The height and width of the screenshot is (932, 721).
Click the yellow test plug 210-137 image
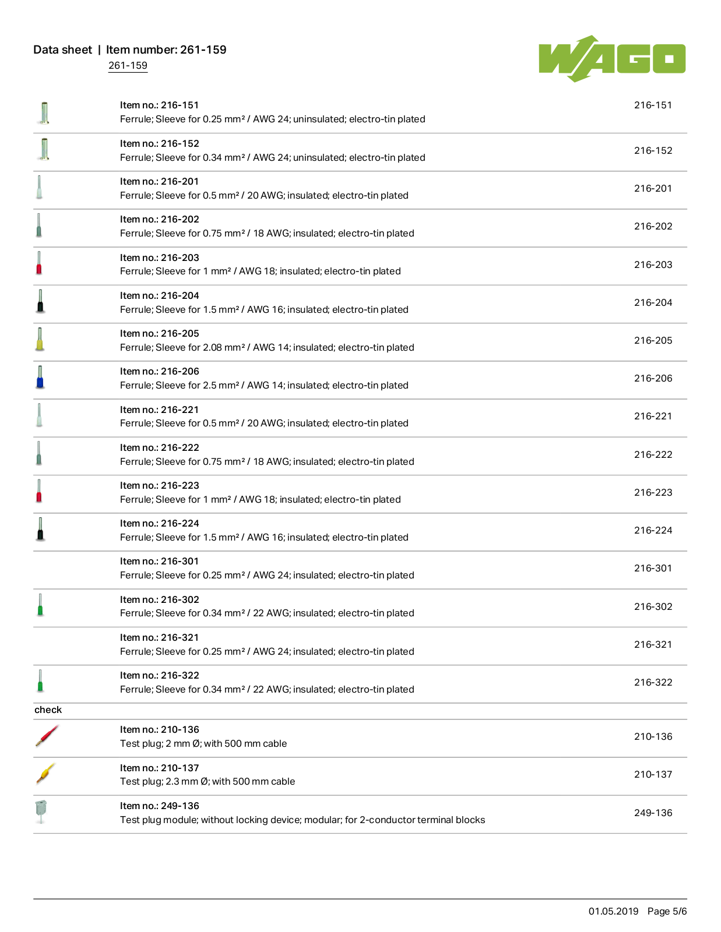(x=45, y=774)
